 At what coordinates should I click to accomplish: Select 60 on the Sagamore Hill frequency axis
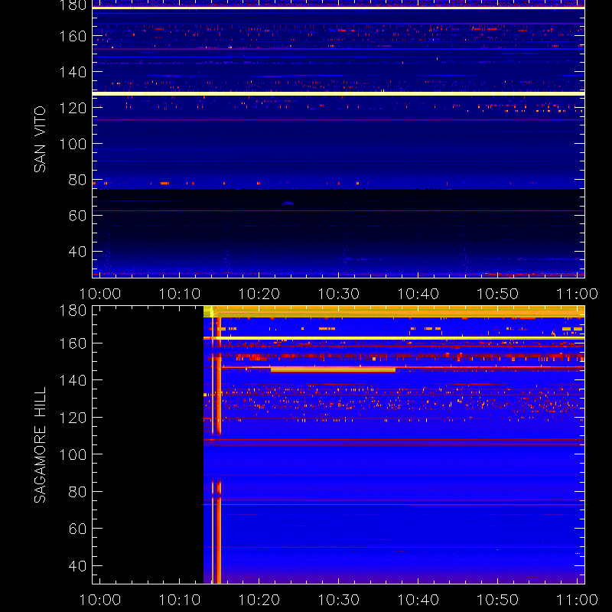click(x=77, y=529)
